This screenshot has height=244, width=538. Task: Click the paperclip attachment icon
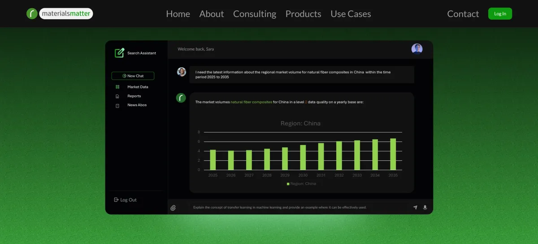tap(173, 208)
